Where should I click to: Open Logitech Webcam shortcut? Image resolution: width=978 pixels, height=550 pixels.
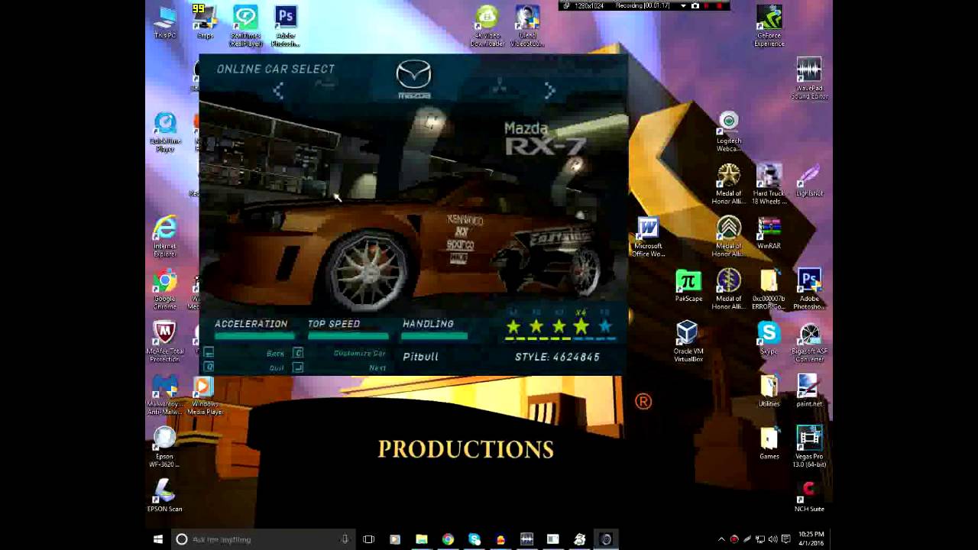tap(729, 131)
